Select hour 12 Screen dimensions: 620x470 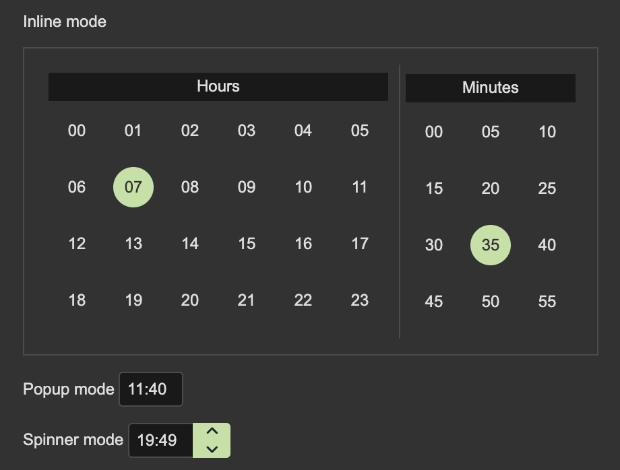point(77,244)
